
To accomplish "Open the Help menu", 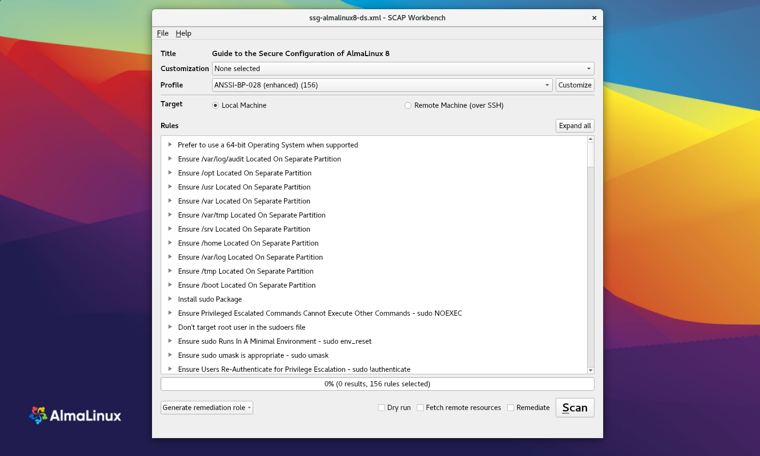I will [183, 33].
